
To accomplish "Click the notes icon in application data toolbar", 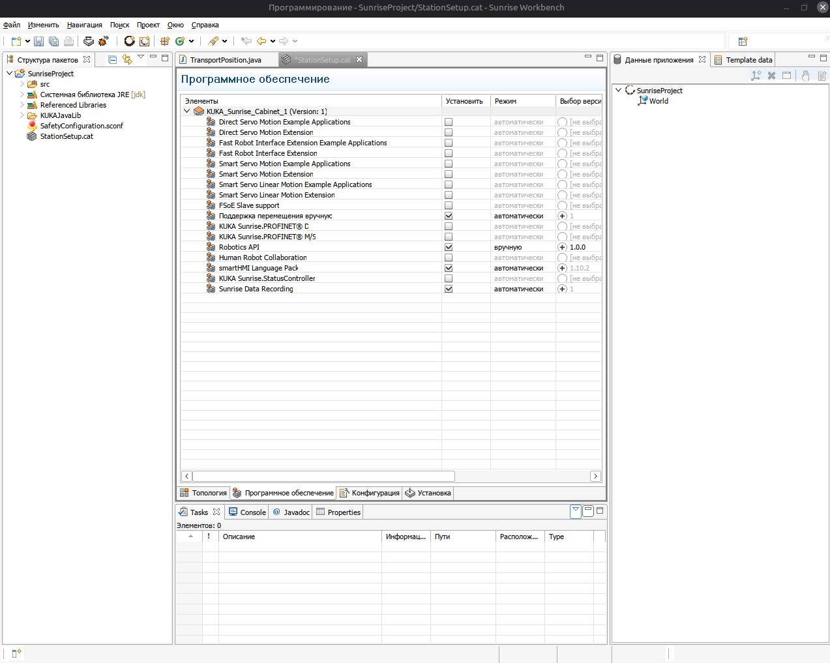I will [x=822, y=76].
